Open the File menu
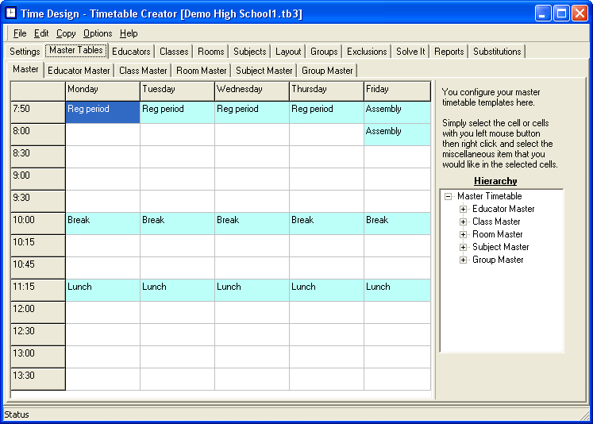593x424 pixels. (20, 33)
